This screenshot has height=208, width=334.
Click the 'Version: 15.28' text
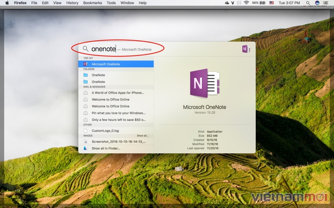pos(205,112)
